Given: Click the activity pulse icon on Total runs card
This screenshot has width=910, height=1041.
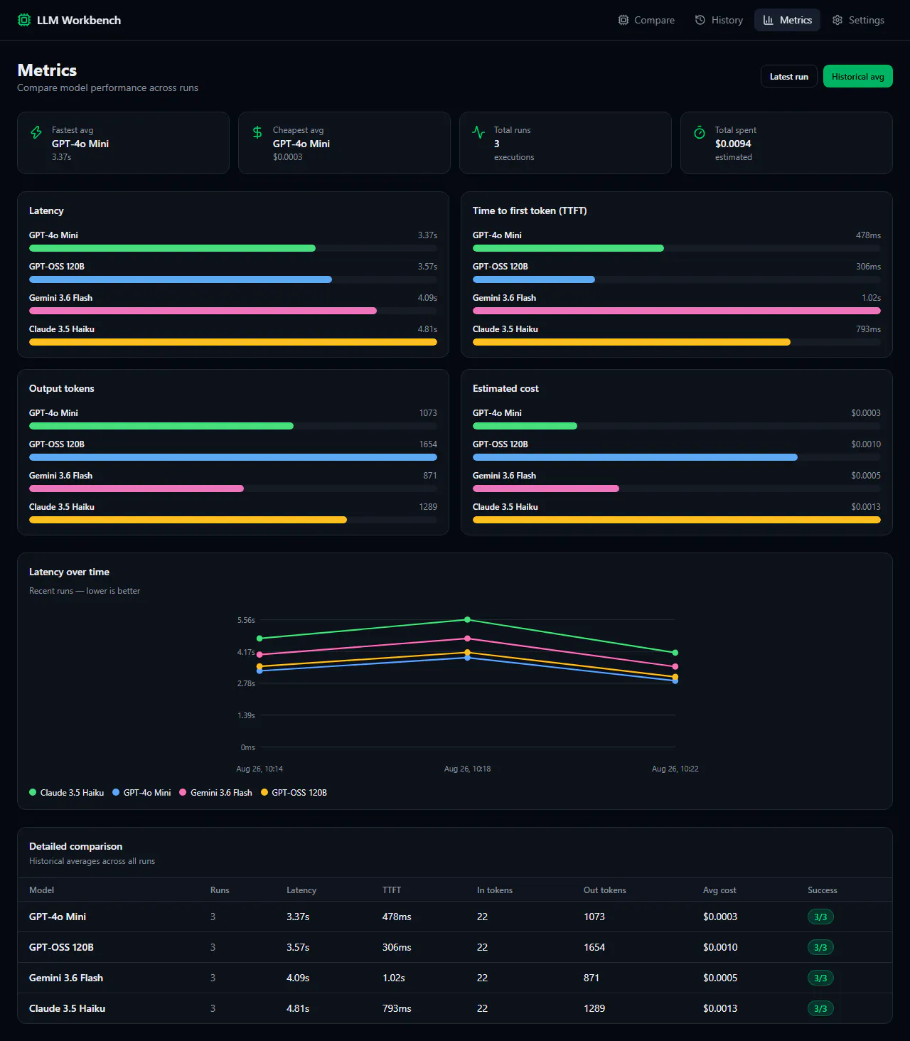Looking at the screenshot, I should pyautogui.click(x=478, y=132).
